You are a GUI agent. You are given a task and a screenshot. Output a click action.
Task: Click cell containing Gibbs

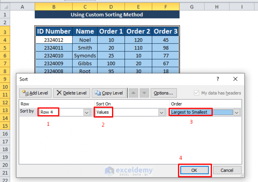tap(85, 63)
